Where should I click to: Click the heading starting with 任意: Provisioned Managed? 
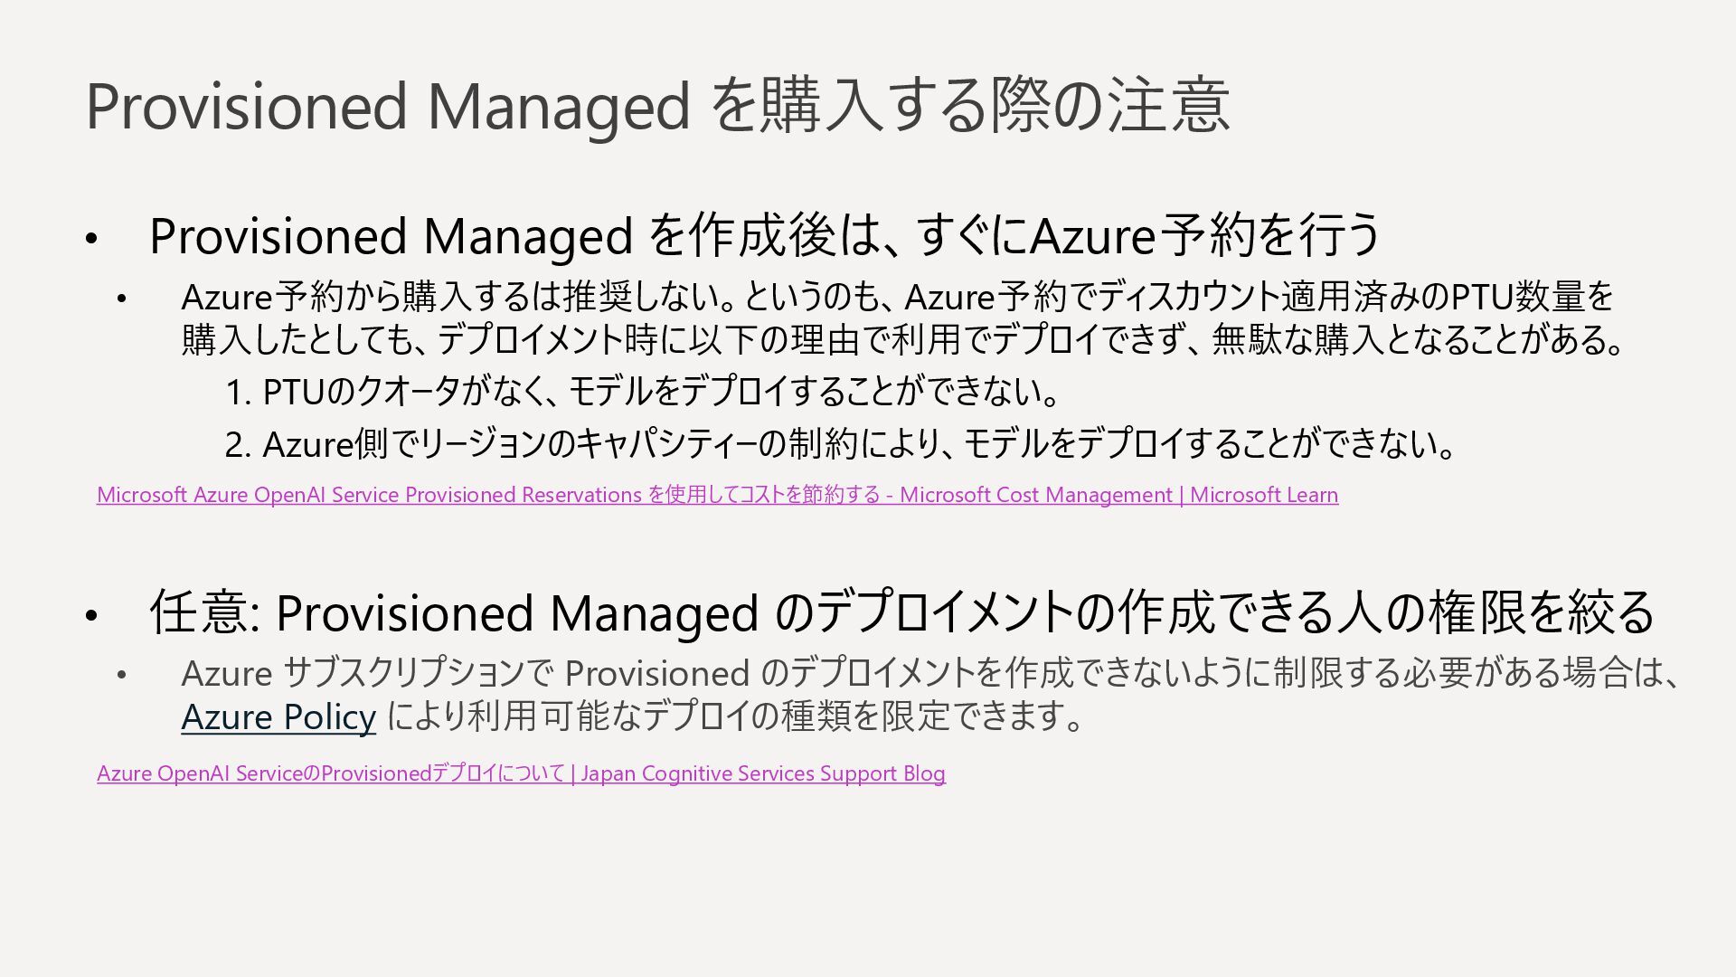(x=901, y=612)
